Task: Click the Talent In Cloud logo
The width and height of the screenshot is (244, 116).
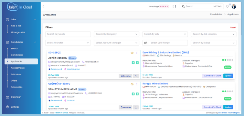Action: click(x=20, y=7)
